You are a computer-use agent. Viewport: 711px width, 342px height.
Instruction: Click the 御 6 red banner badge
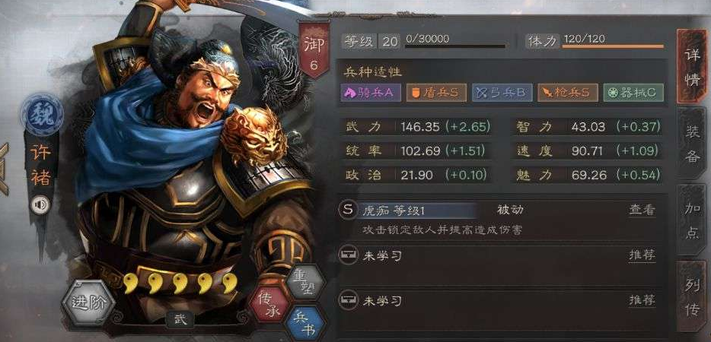tap(314, 50)
